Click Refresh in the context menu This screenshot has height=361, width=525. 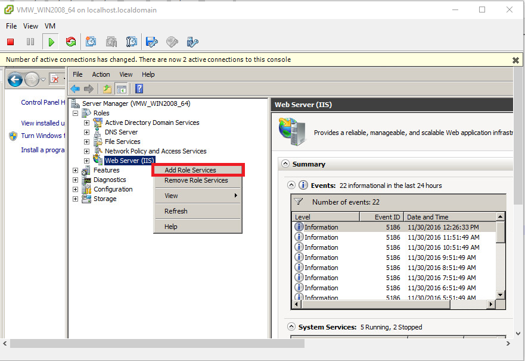click(176, 211)
